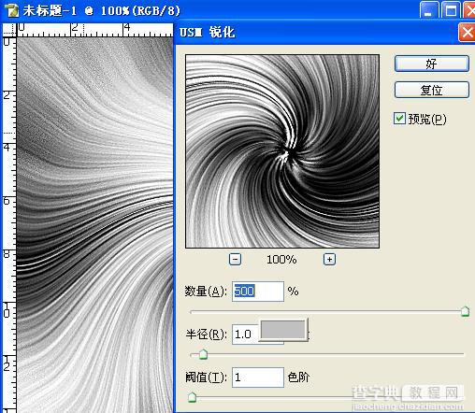Click the swirl preview thumbnail in dialog

[282, 151]
